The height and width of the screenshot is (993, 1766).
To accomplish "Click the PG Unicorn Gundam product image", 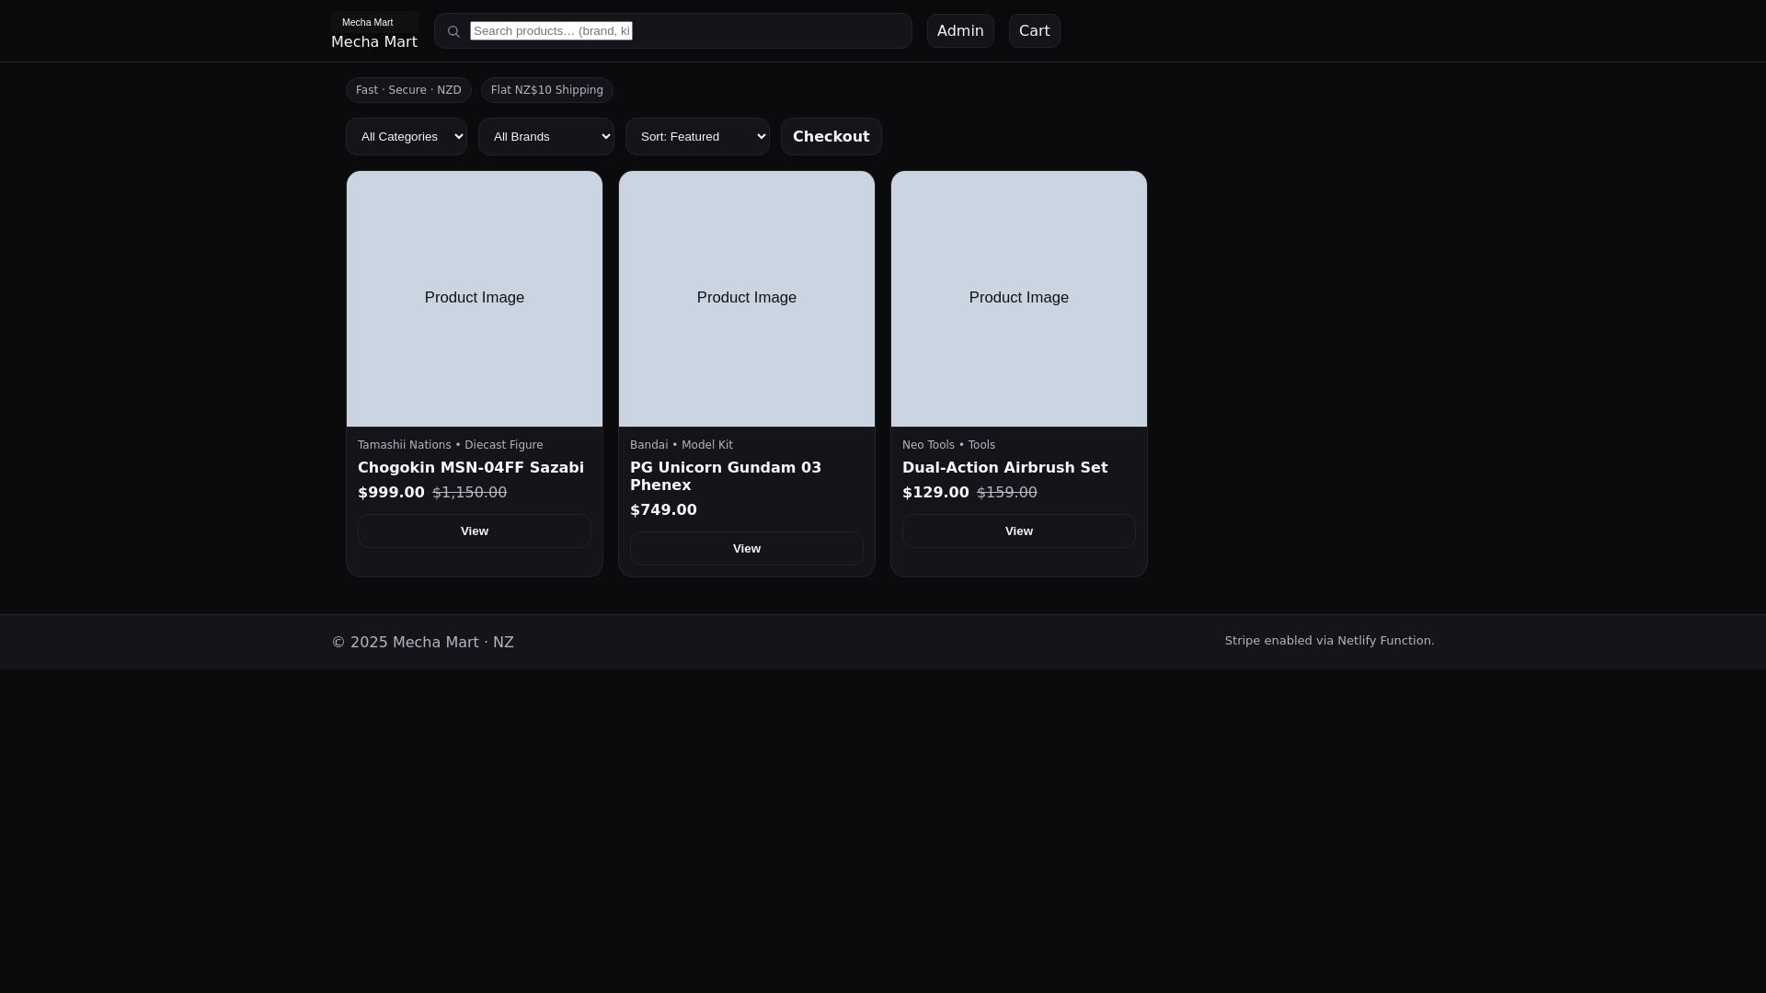I will coord(747,299).
